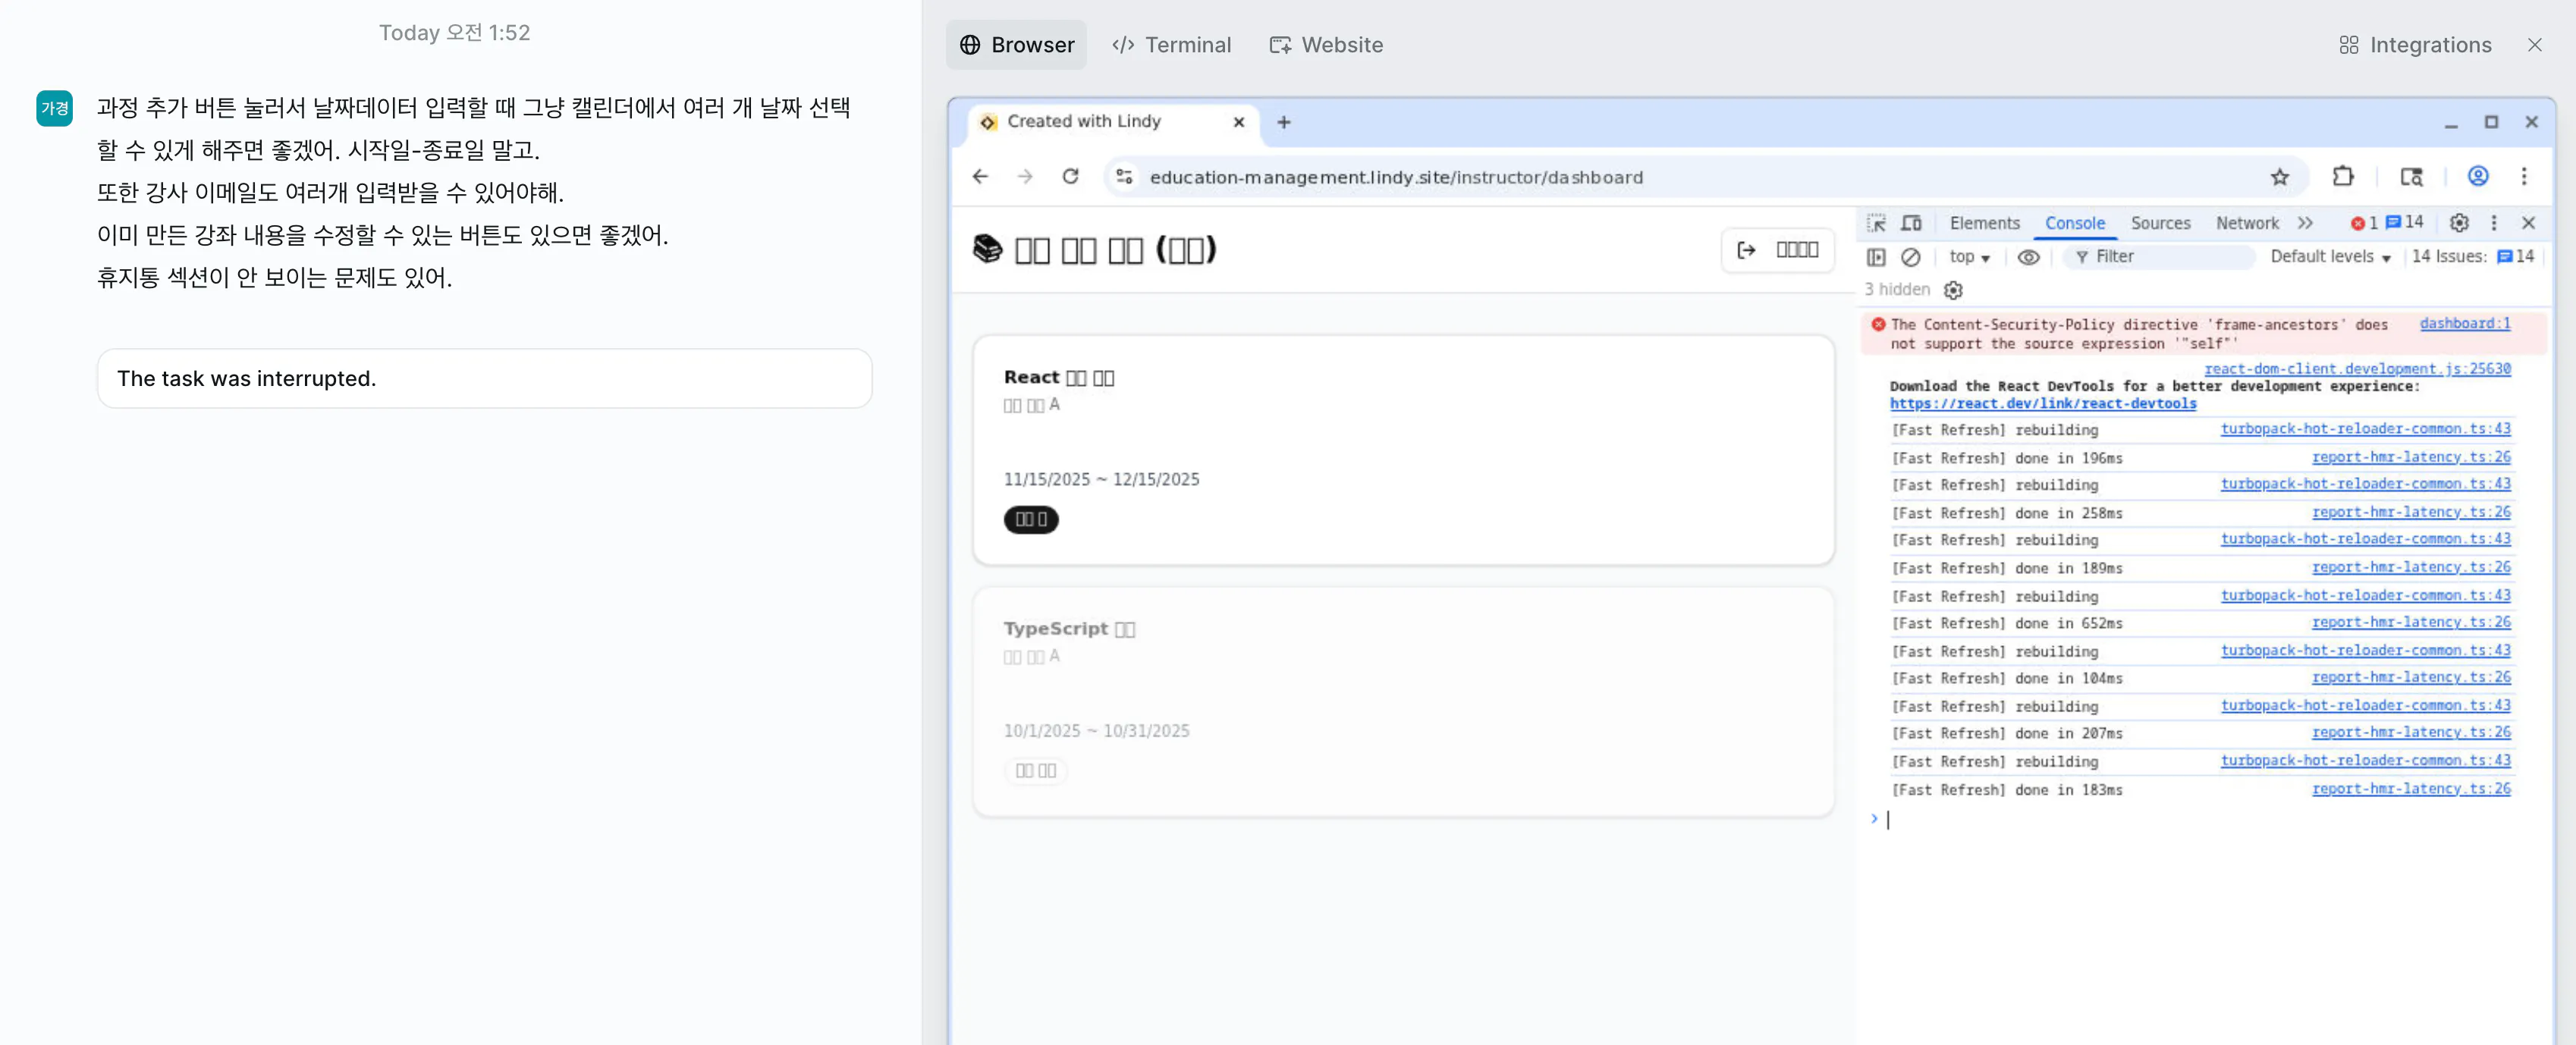This screenshot has width=2576, height=1045.
Task: Expand more DevTools tabs chevron
Action: point(2305,223)
